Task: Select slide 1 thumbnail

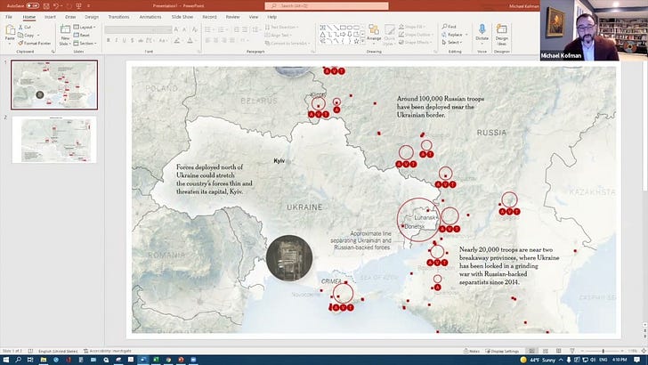Action: [x=54, y=85]
